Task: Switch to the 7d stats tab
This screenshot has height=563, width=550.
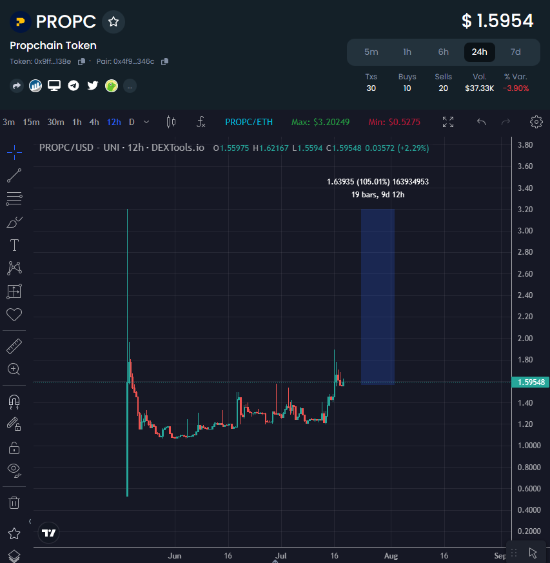Action: pos(515,52)
